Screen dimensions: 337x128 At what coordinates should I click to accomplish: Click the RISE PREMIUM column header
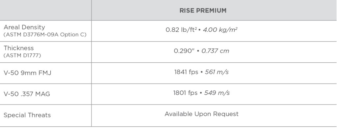click(x=203, y=11)
